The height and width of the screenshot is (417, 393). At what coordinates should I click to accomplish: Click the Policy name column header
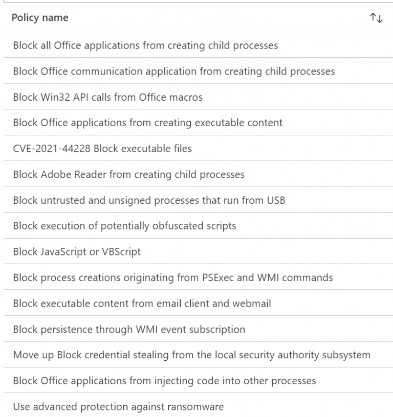coord(39,17)
